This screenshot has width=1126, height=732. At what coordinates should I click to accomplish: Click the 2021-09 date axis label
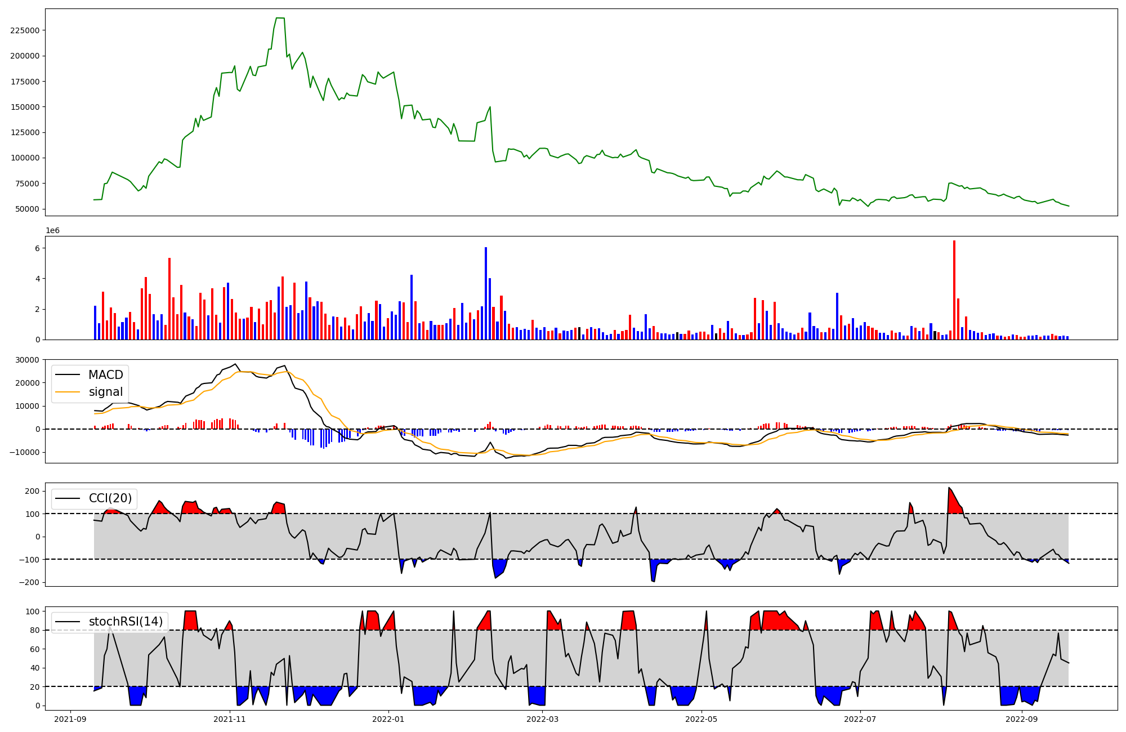(x=70, y=719)
